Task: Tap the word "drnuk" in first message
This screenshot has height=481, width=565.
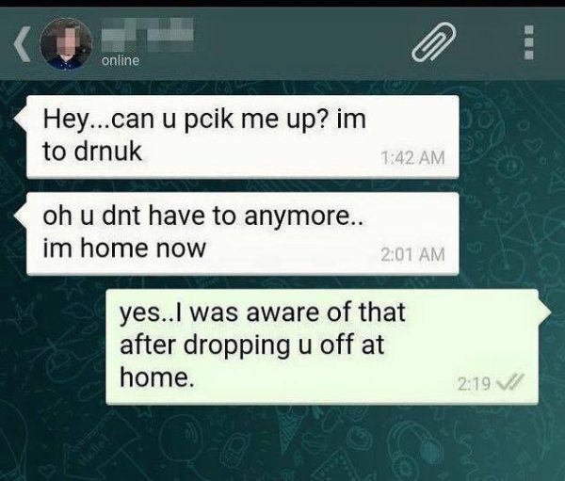Action: tap(107, 152)
